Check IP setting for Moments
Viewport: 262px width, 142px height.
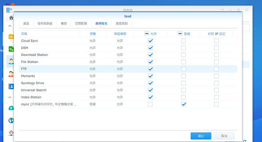pos(217,76)
